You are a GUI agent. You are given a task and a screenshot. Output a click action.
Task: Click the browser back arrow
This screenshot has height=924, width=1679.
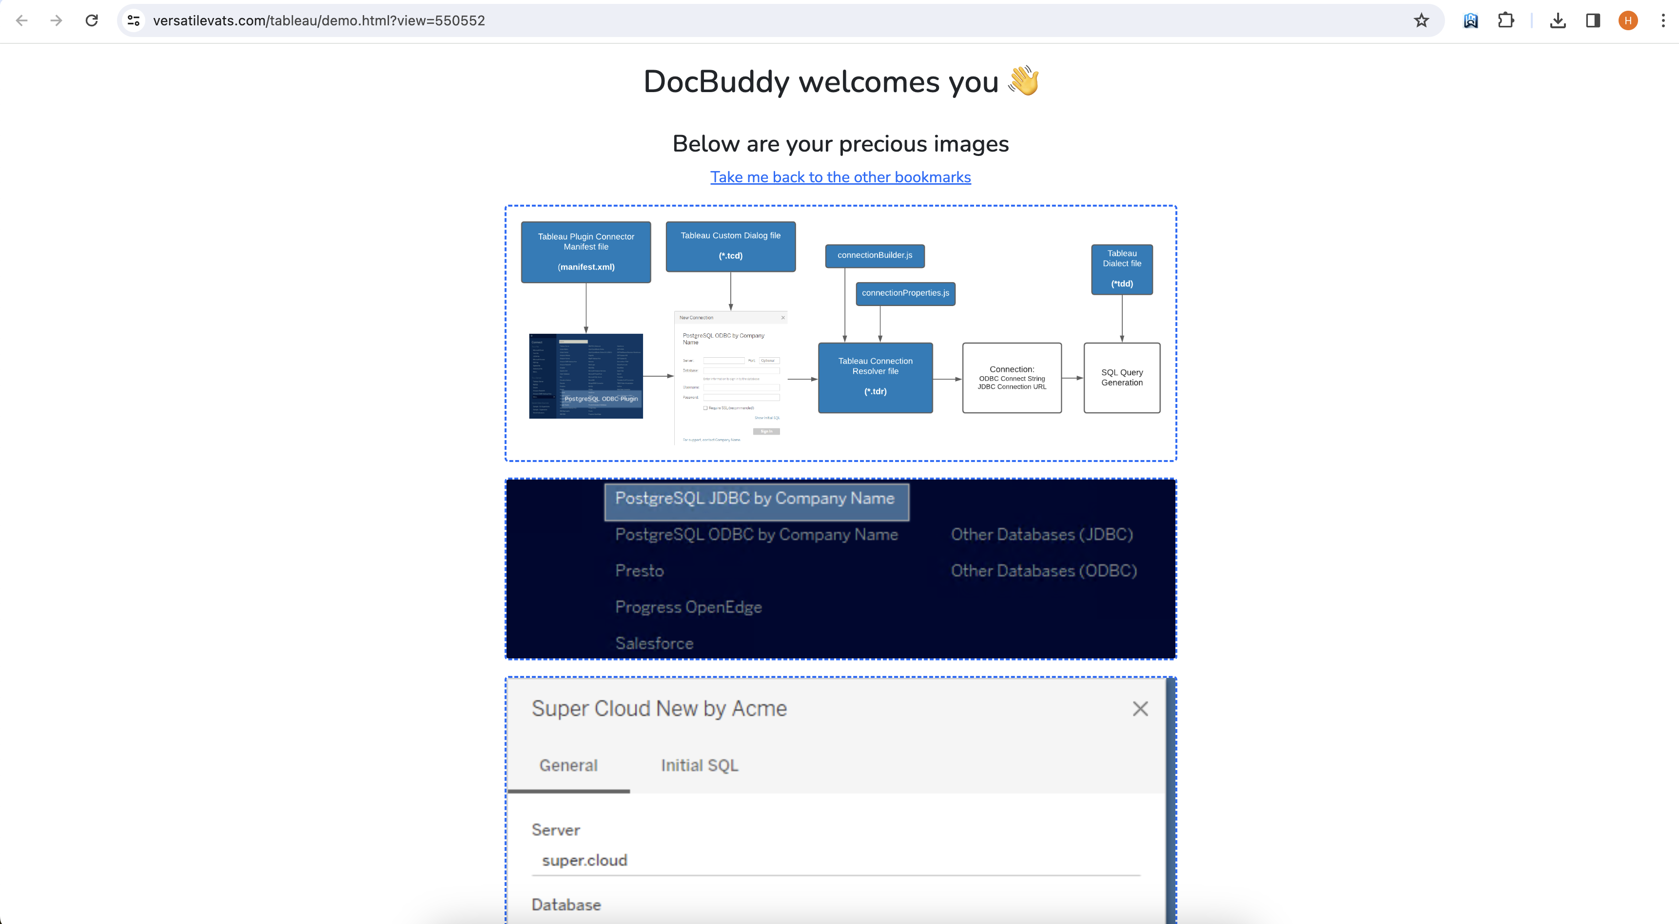pyautogui.click(x=21, y=20)
